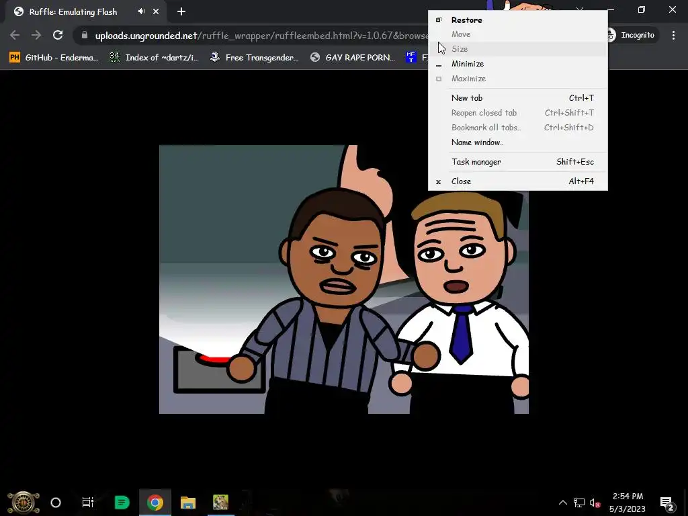Image resolution: width=688 pixels, height=516 pixels.
Task: Mute the Ruffle tab audio icon
Action: (141, 11)
